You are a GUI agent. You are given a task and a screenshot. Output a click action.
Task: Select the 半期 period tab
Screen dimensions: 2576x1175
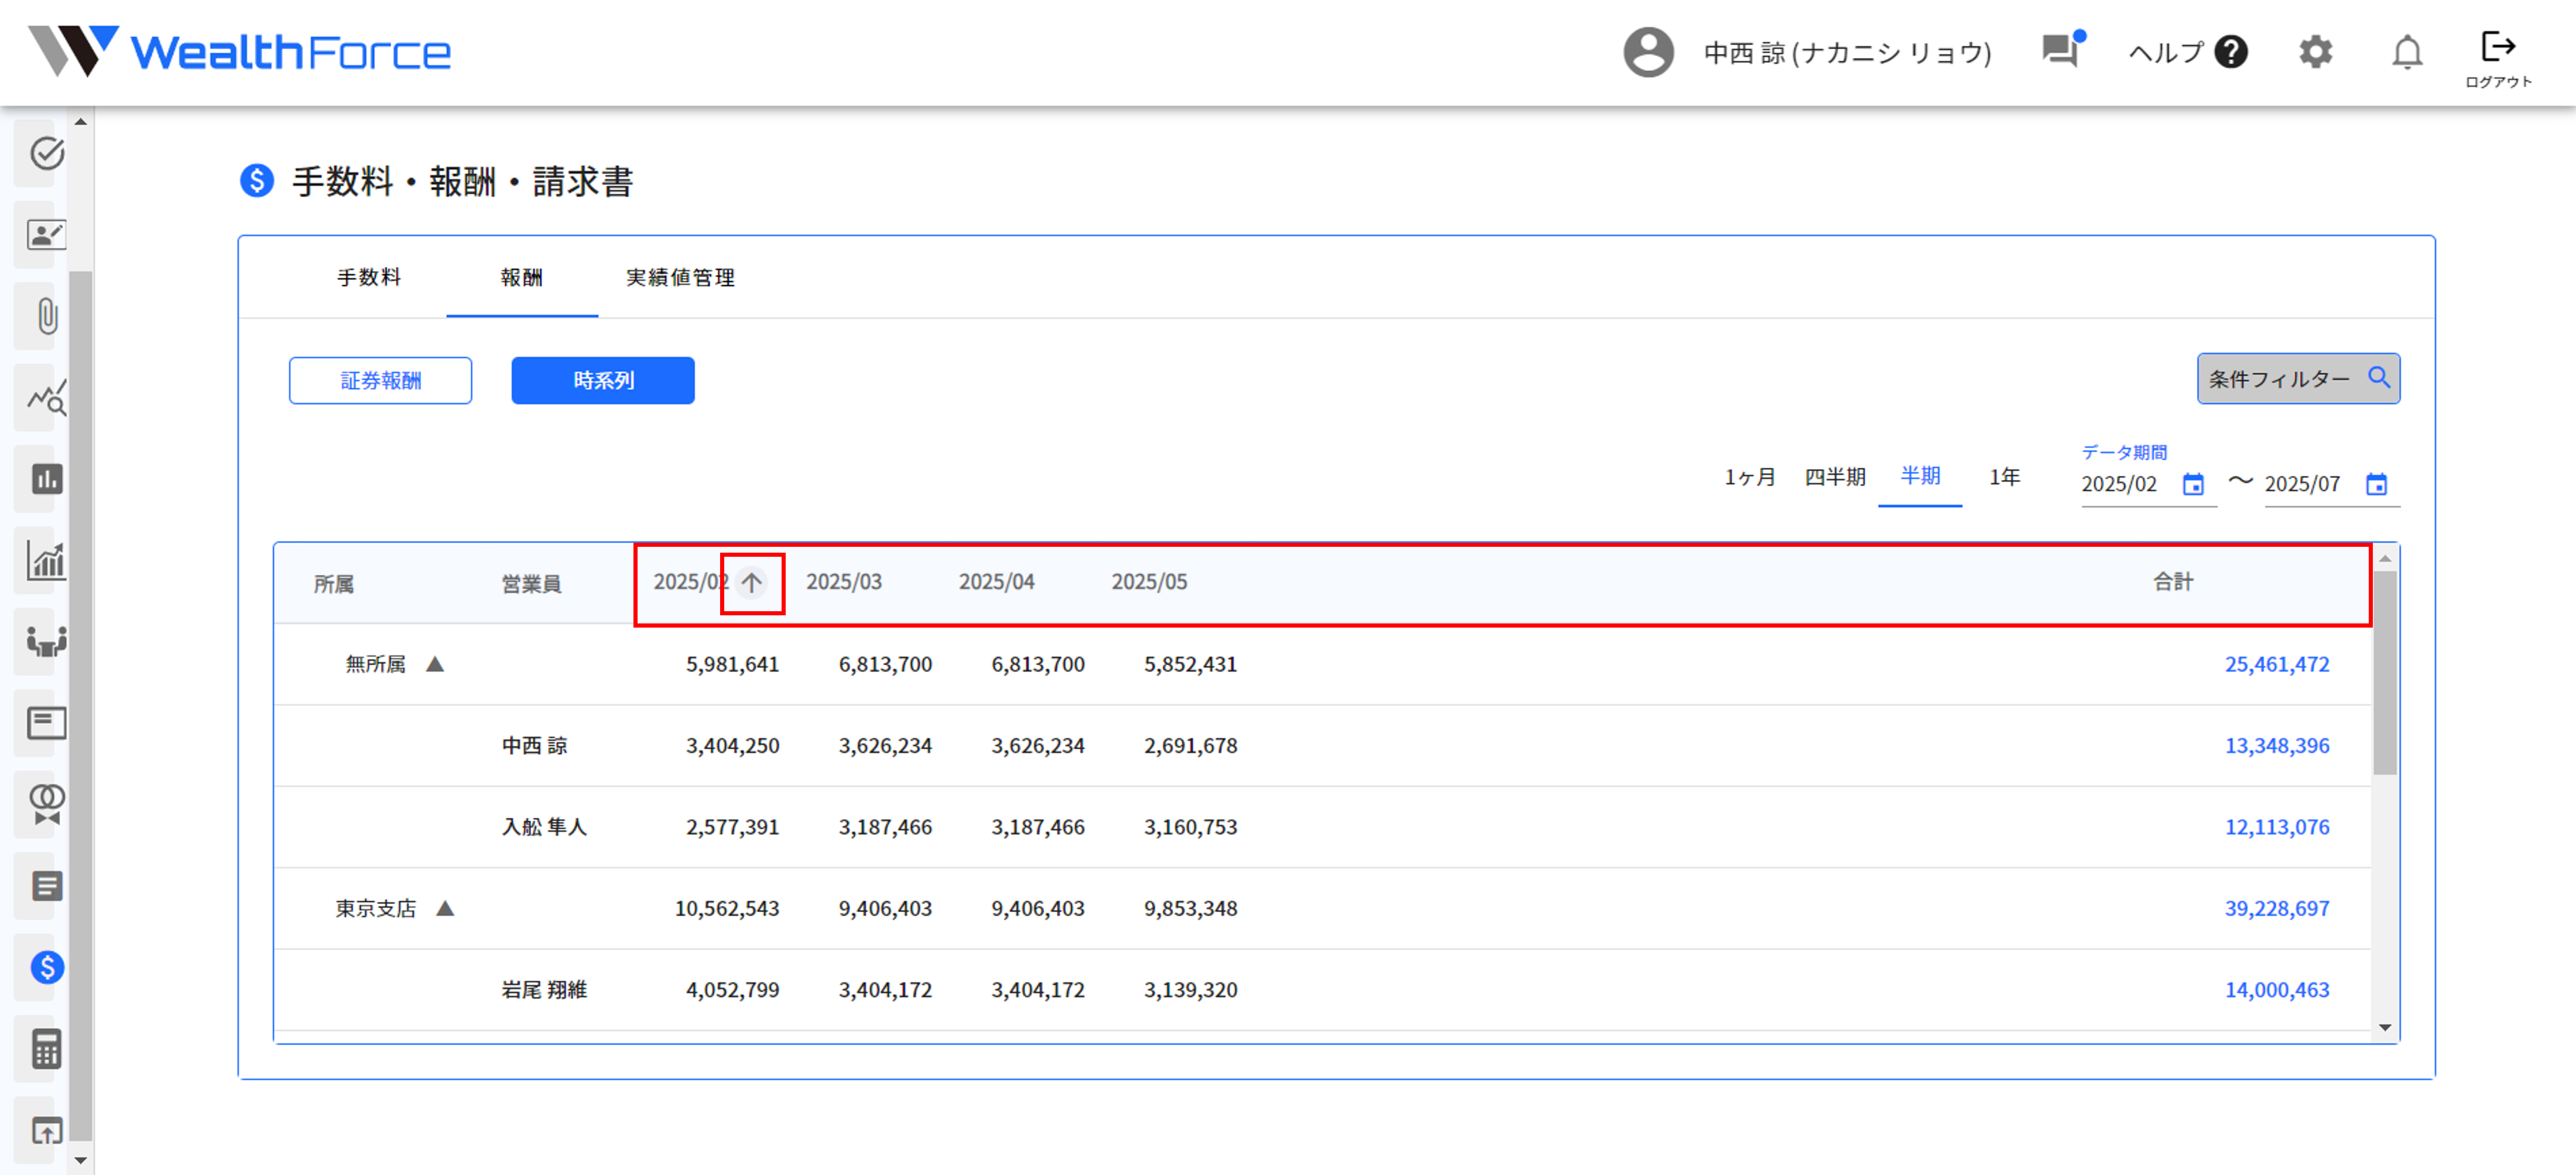pyautogui.click(x=1920, y=477)
